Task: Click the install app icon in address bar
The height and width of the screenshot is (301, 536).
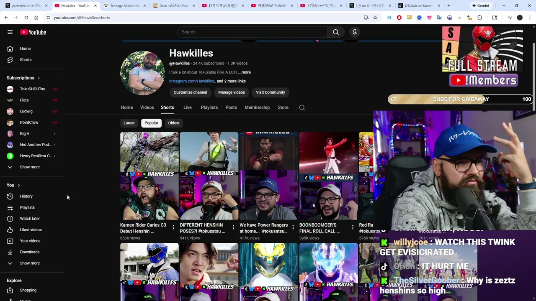Action: click(x=366, y=18)
